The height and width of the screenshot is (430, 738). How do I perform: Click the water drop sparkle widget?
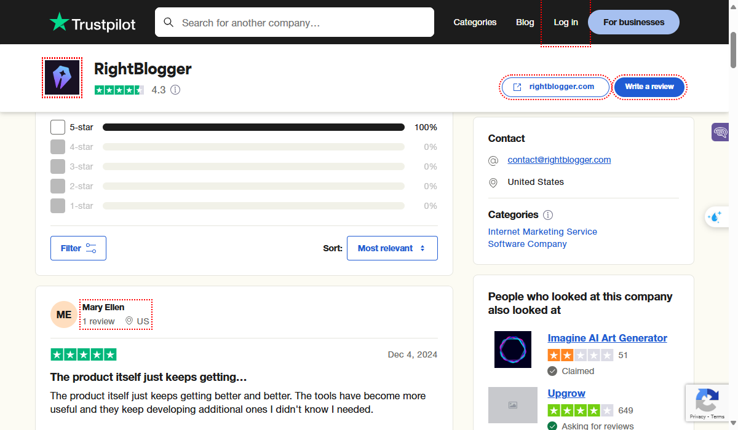pyautogui.click(x=716, y=217)
